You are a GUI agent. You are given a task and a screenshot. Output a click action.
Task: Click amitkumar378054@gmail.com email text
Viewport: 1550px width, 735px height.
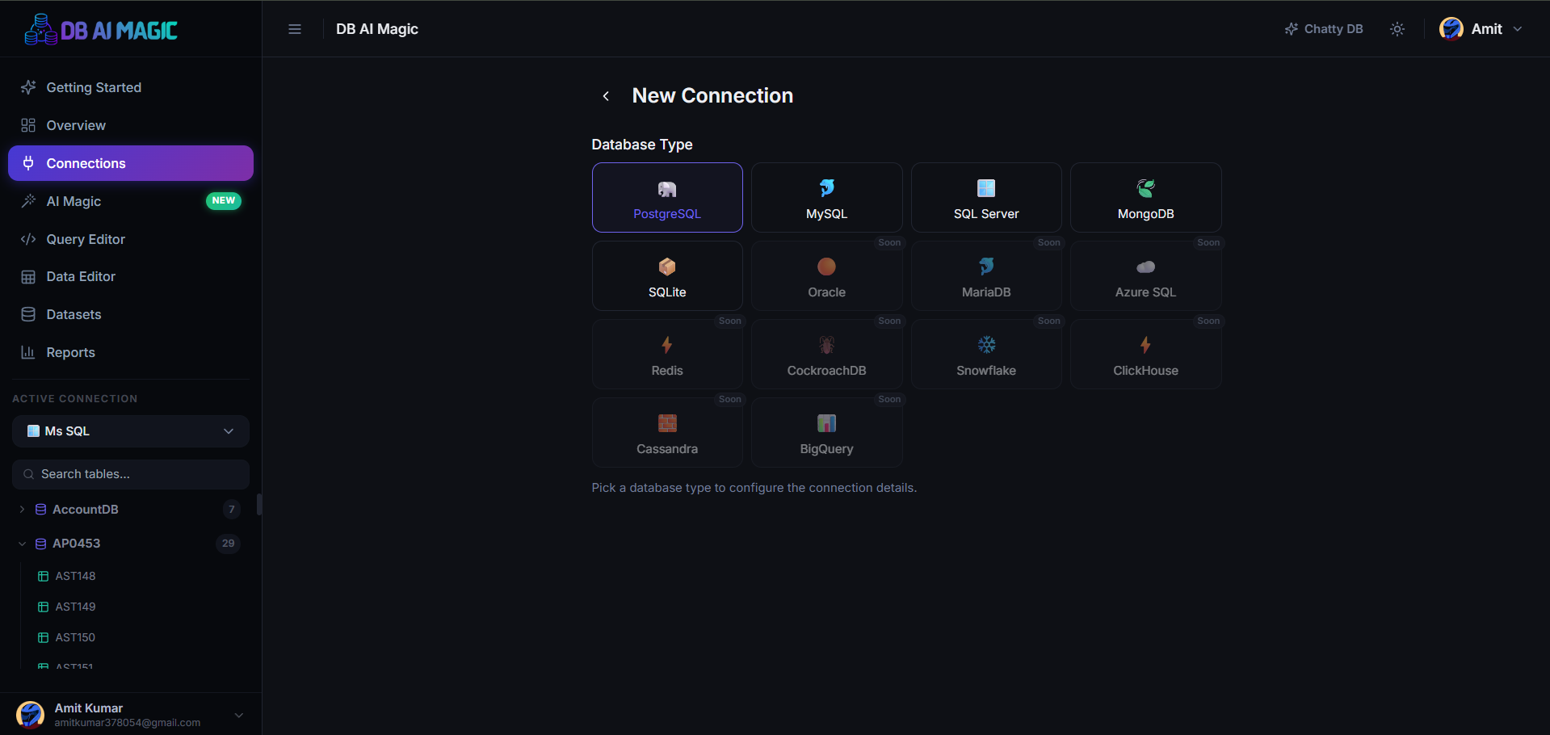point(128,723)
